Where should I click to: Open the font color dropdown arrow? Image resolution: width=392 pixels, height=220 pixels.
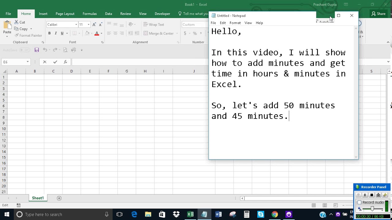[x=101, y=33]
